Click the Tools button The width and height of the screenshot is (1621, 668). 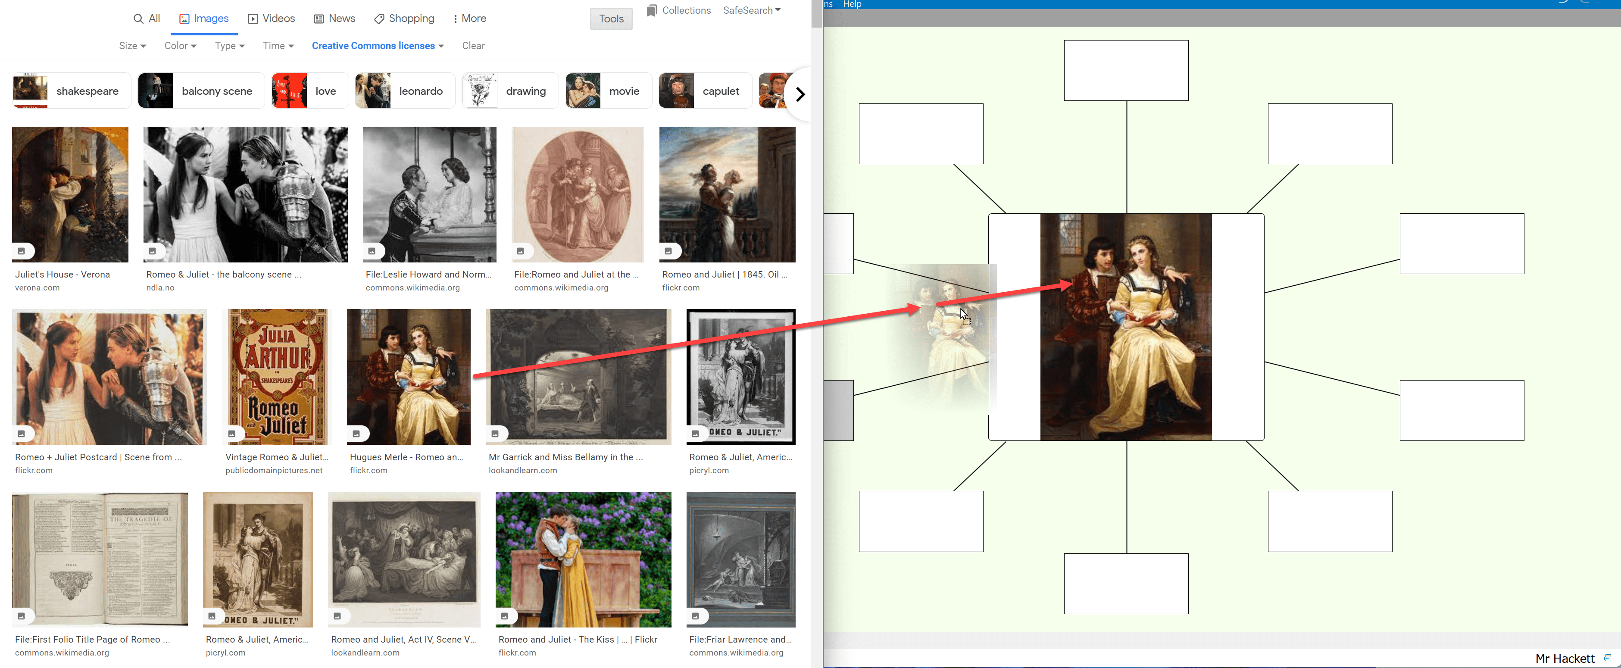610,19
